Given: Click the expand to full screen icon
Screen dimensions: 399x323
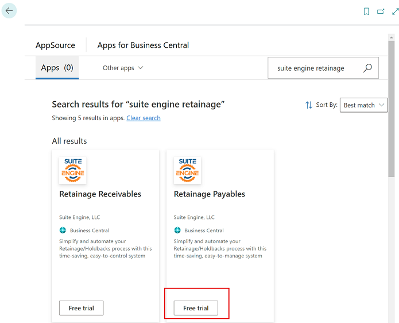Looking at the screenshot, I should click(395, 11).
